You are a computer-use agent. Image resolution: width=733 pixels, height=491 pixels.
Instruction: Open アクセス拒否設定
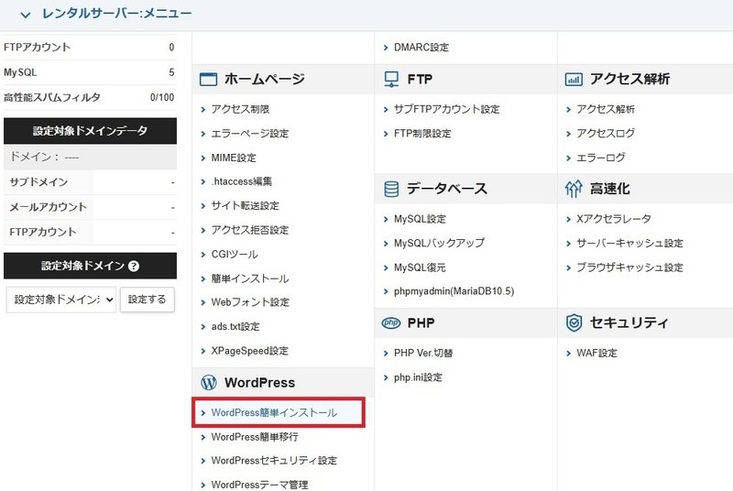coord(249,230)
